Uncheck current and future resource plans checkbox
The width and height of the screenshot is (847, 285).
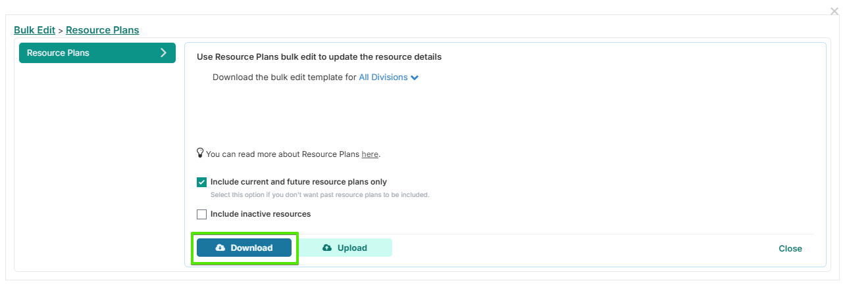coord(201,182)
